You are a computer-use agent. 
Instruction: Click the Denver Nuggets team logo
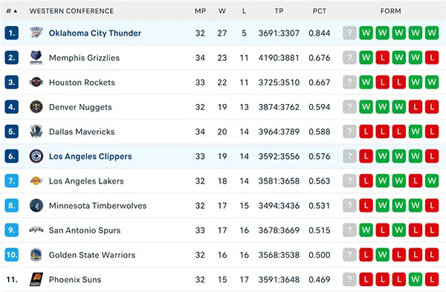[x=36, y=107]
